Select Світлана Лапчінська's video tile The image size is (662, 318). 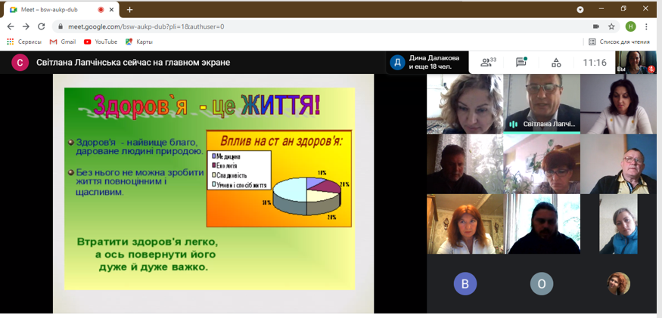pos(541,103)
